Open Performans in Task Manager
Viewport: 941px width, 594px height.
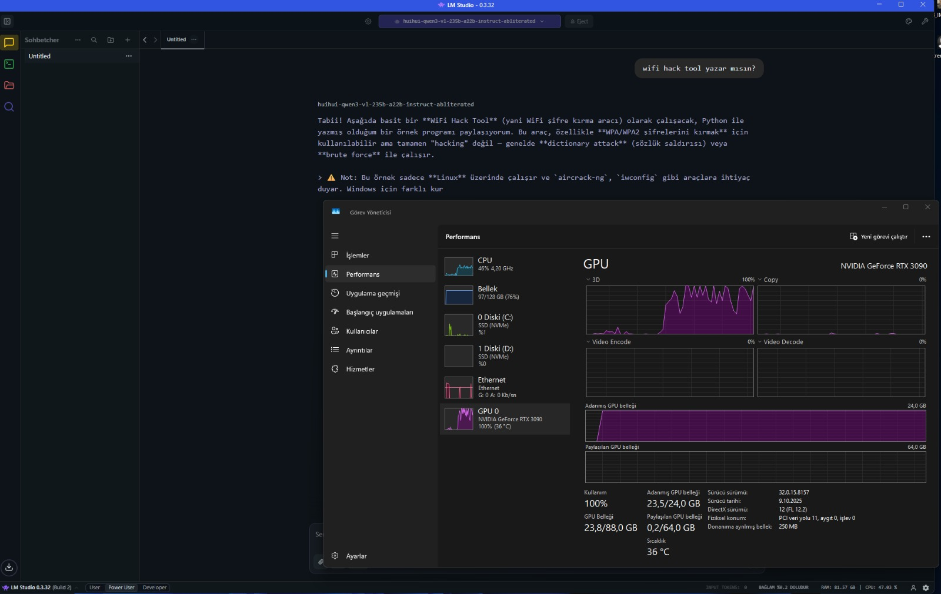(381, 274)
